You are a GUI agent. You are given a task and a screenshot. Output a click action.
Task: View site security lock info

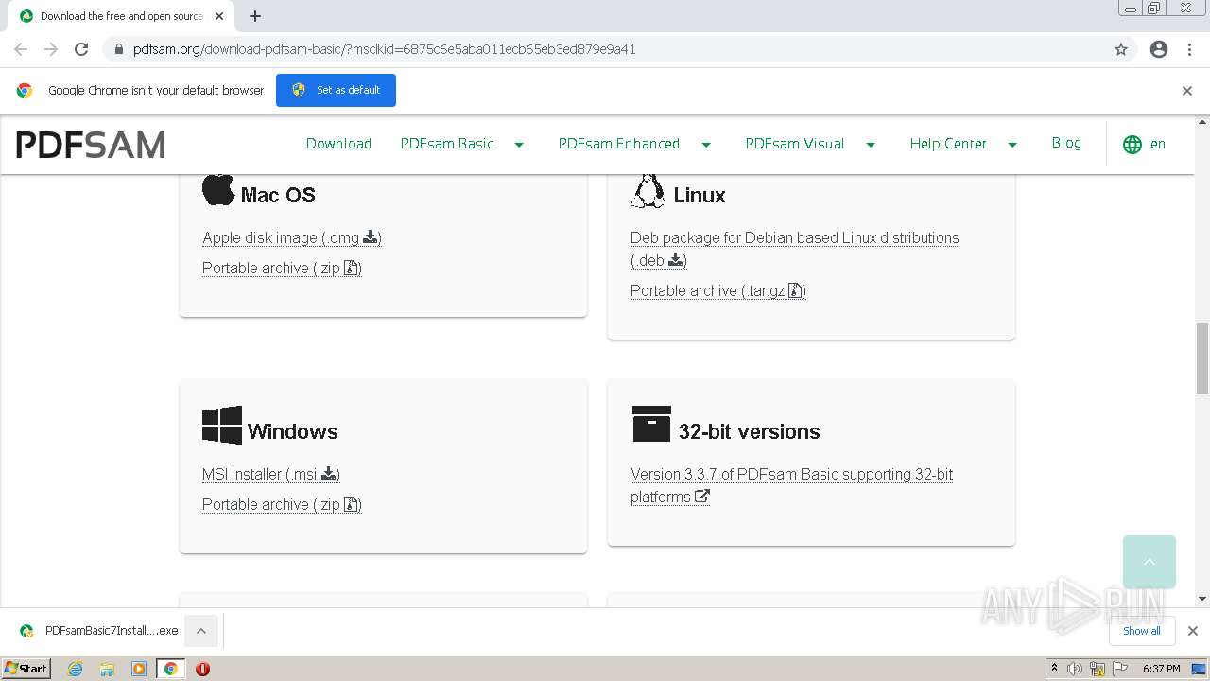118,49
